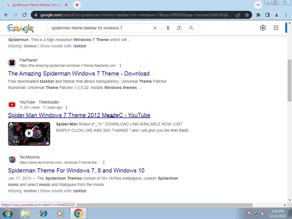The image size is (292, 219).
Task: Click the YouTube red favicon
Action: (x=12, y=105)
